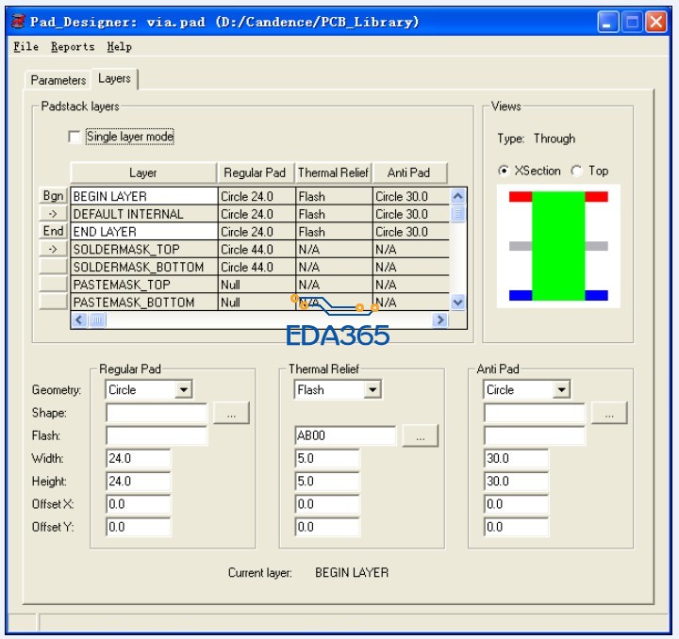Click Regular Pad cell of SOLDERMASK_TOP row
Viewport: 679px width, 639px height.
(x=257, y=249)
